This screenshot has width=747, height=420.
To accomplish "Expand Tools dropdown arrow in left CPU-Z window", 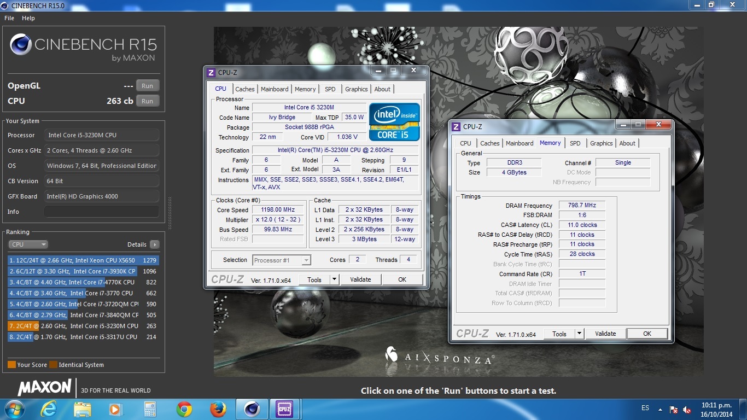I will tap(334, 279).
